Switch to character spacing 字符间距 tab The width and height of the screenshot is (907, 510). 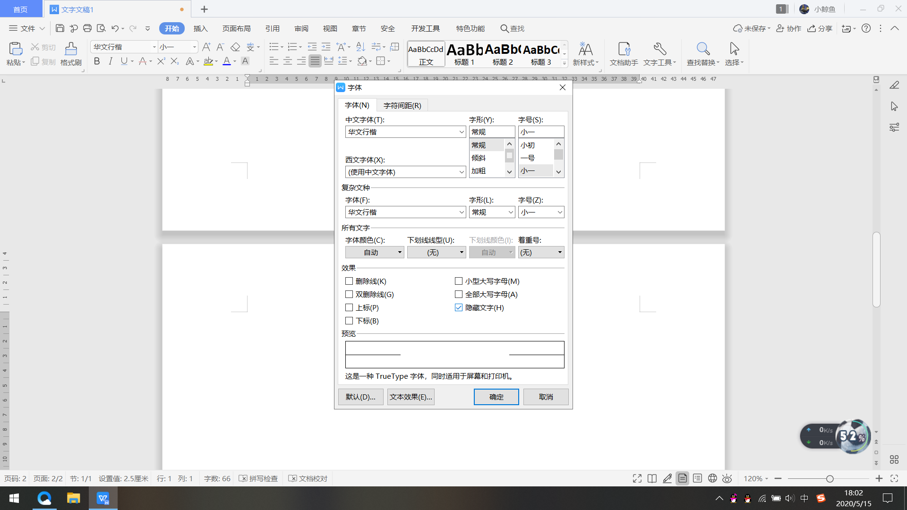402,105
